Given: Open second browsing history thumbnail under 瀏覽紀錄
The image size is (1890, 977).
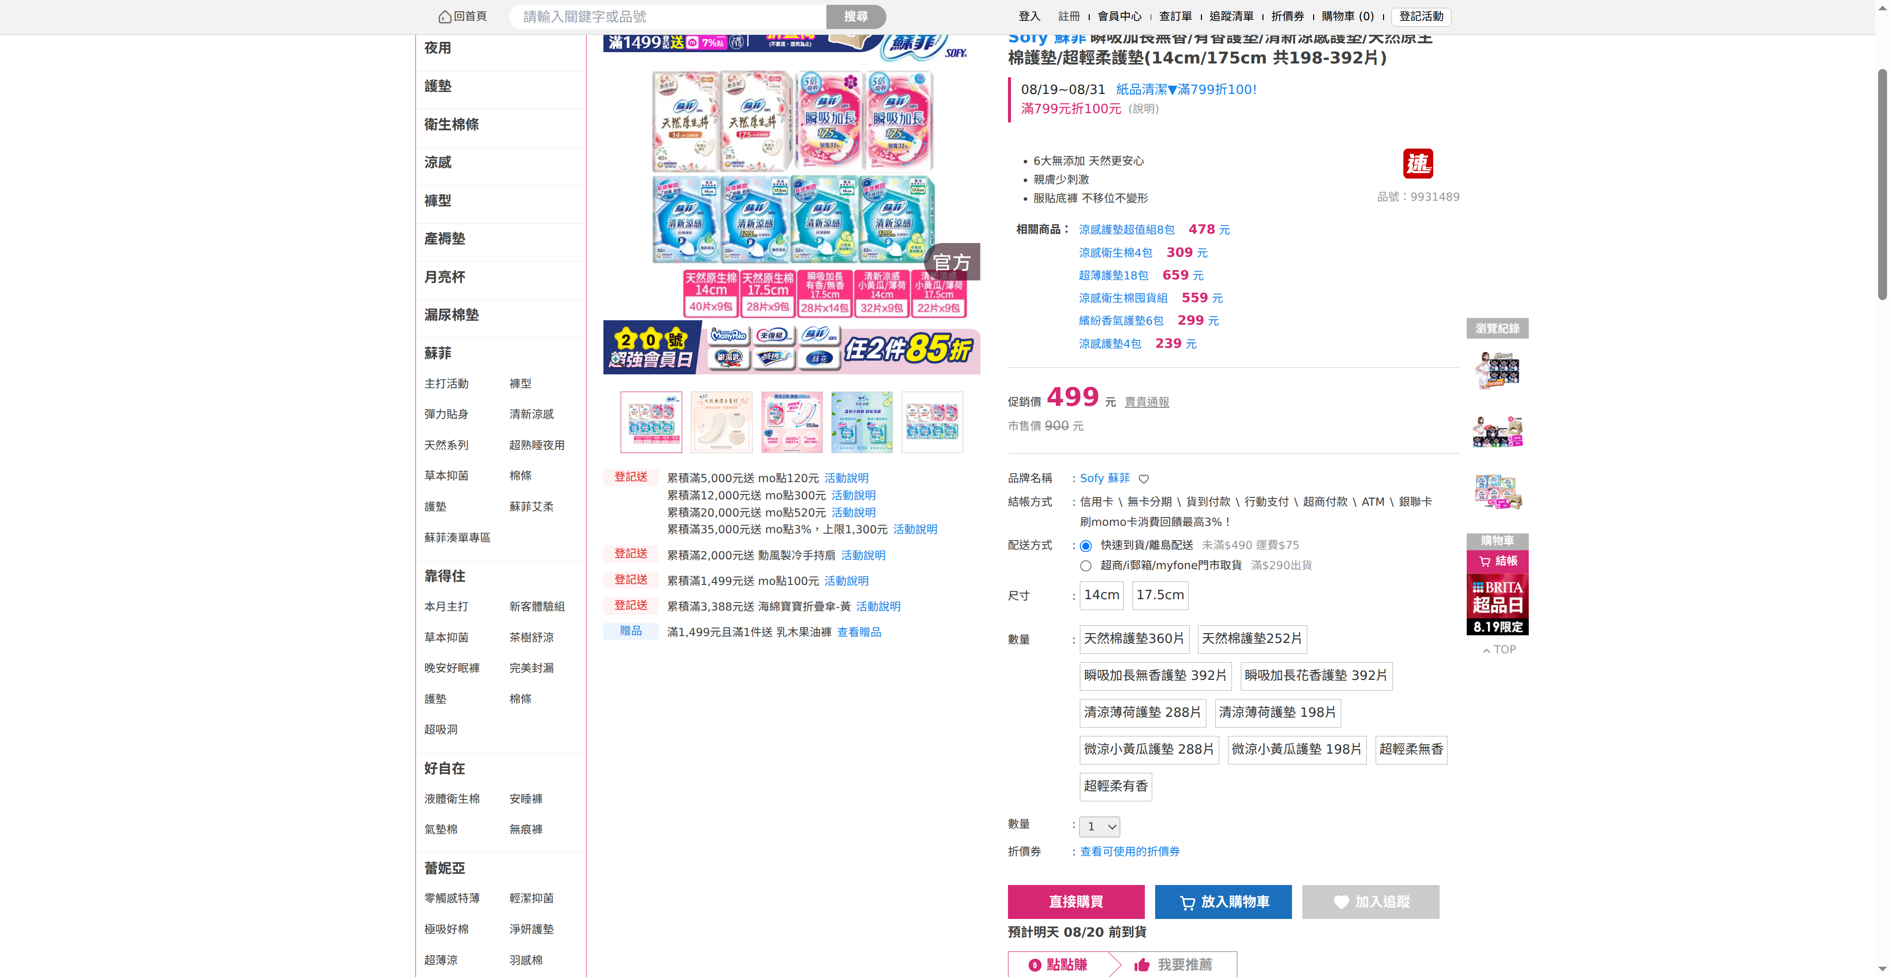Looking at the screenshot, I should tap(1497, 431).
